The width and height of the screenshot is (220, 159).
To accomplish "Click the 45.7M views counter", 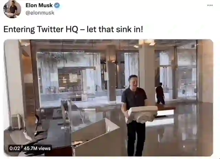I will tap(37, 148).
